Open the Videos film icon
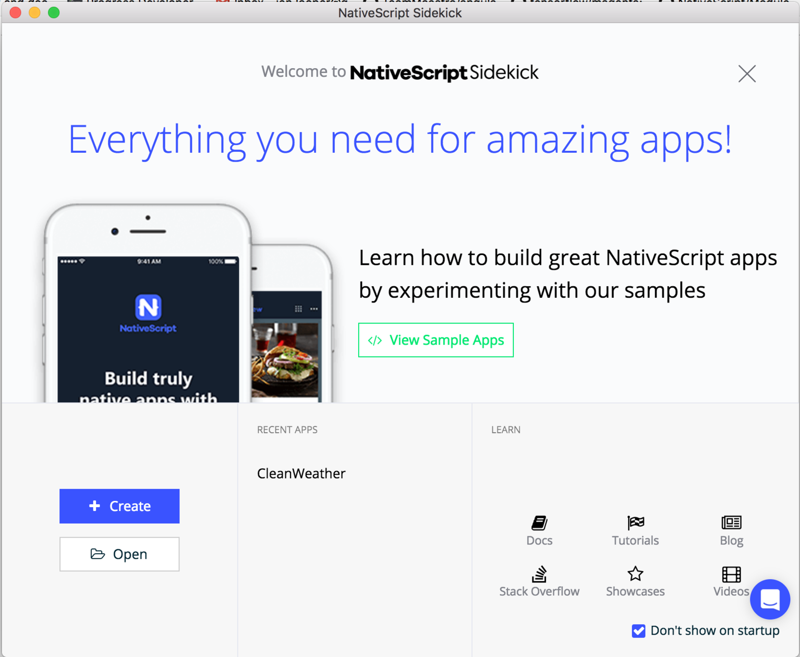The width and height of the screenshot is (800, 657). pos(731,574)
